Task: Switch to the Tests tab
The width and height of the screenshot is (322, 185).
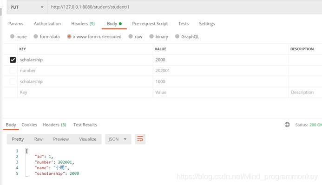Action: pyautogui.click(x=184, y=24)
